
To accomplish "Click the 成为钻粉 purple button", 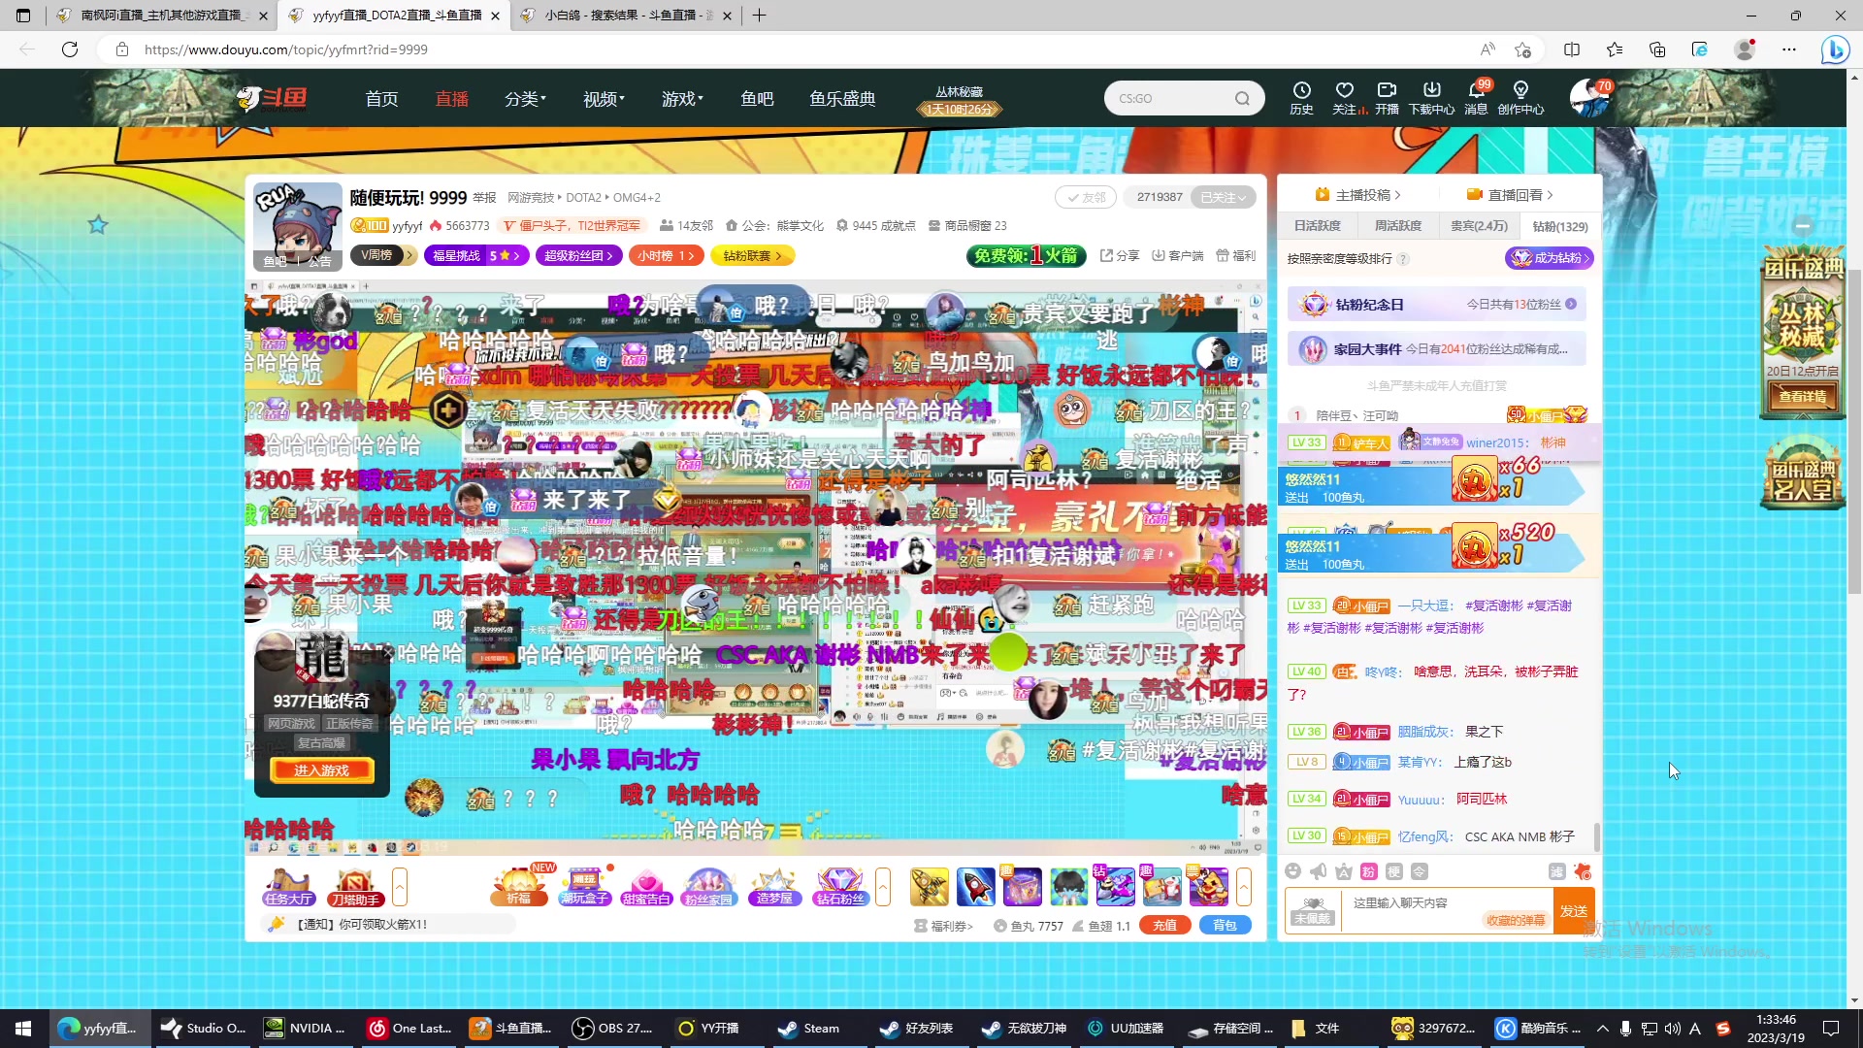I will tap(1550, 258).
